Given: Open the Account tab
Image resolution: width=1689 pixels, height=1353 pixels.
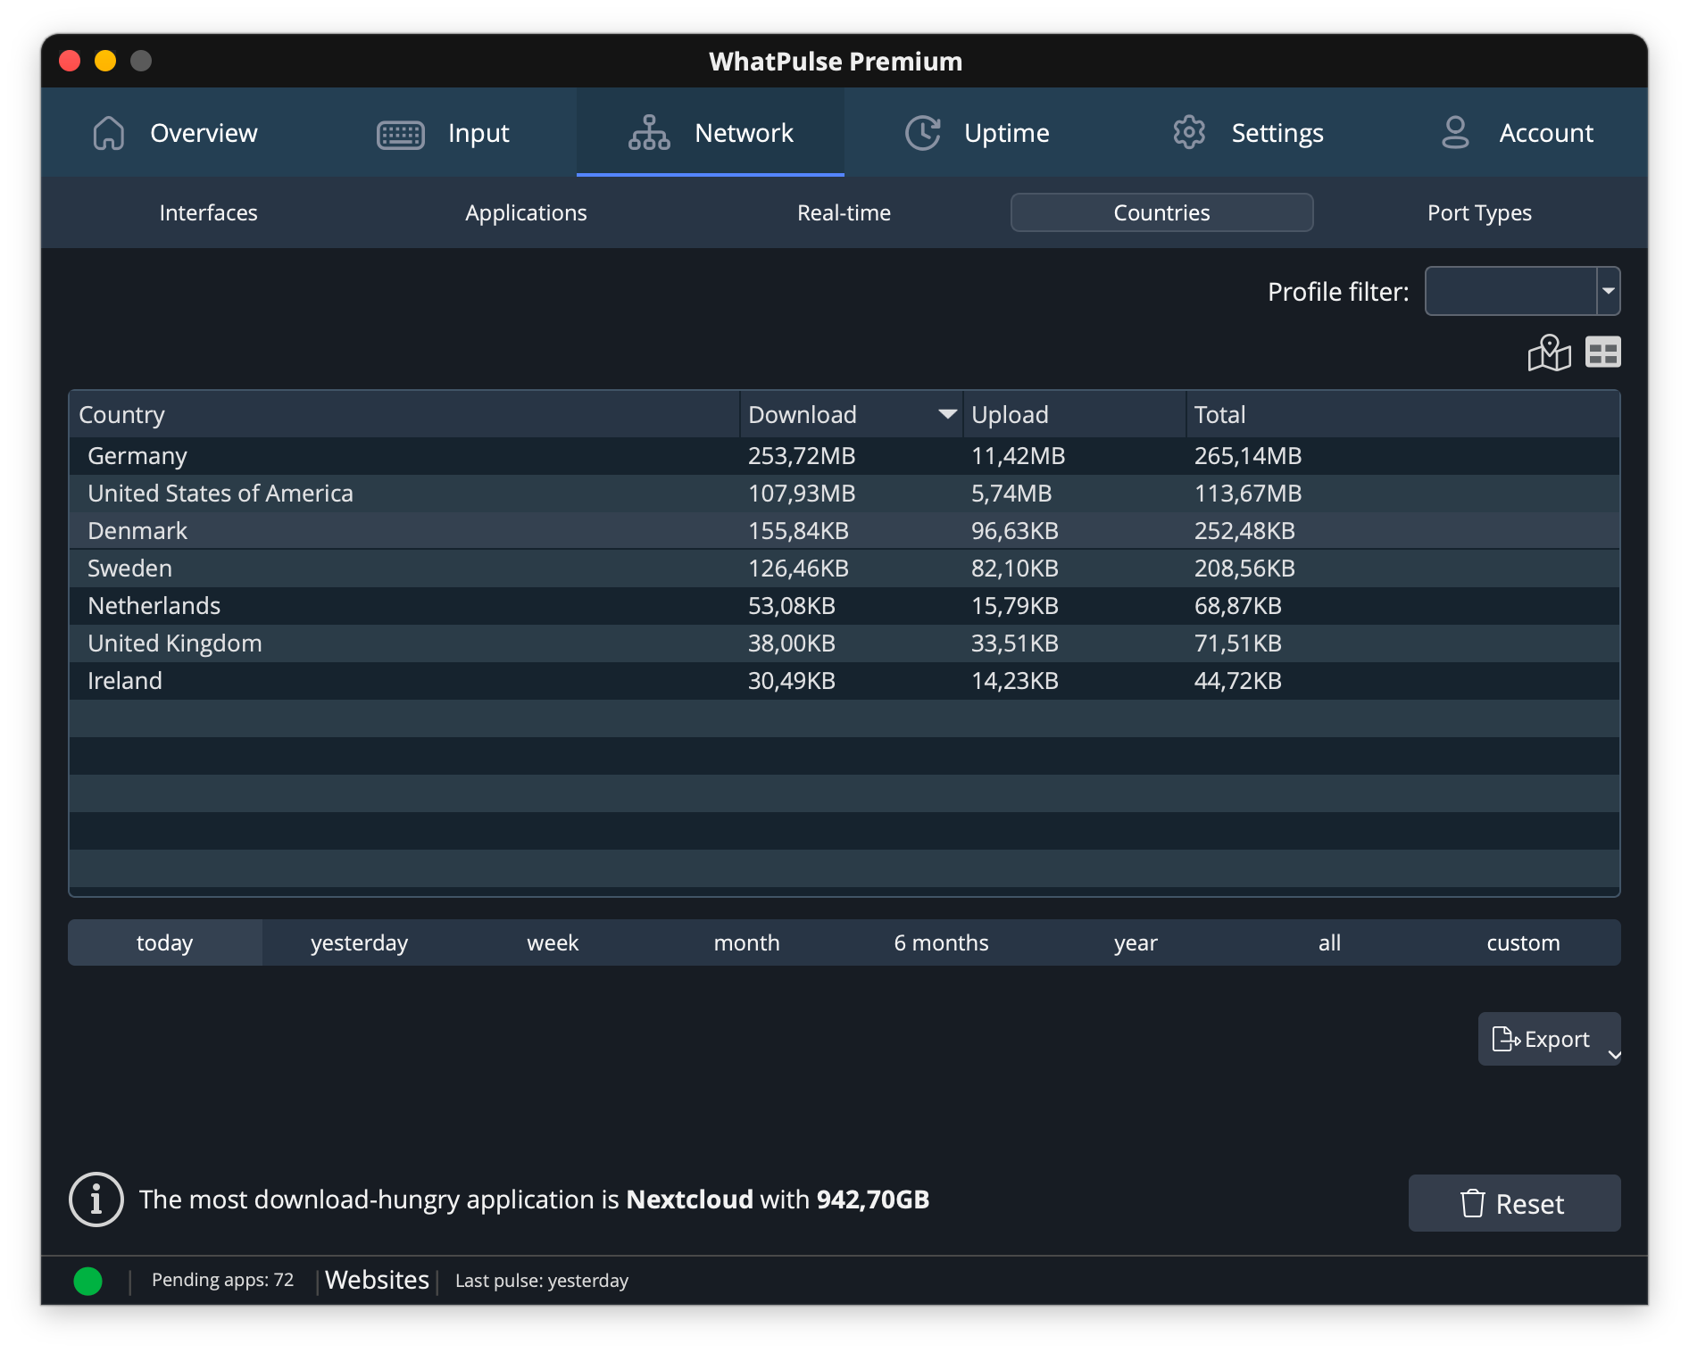Looking at the screenshot, I should pos(1516,133).
